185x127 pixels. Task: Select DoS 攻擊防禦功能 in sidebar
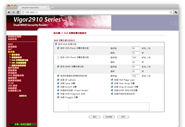click(x=20, y=60)
